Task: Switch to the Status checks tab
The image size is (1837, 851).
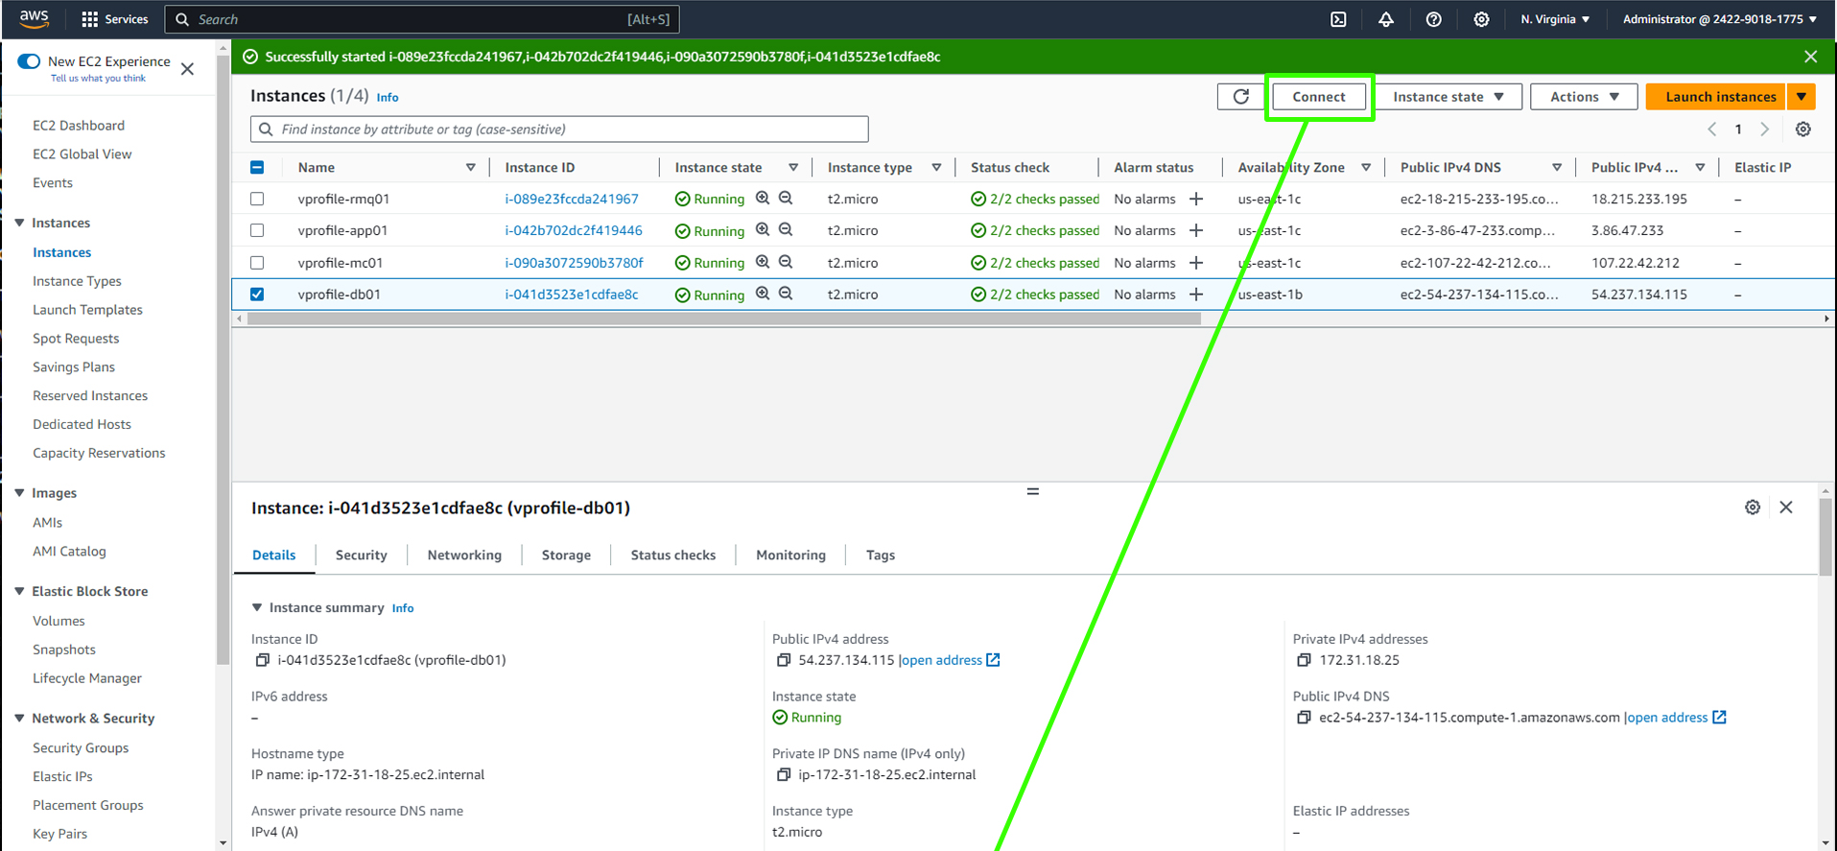Action: (673, 556)
